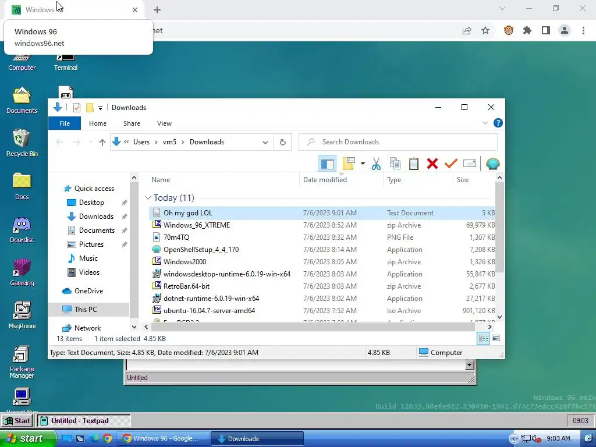Show hidden system tray icons arrow

click(x=514, y=439)
